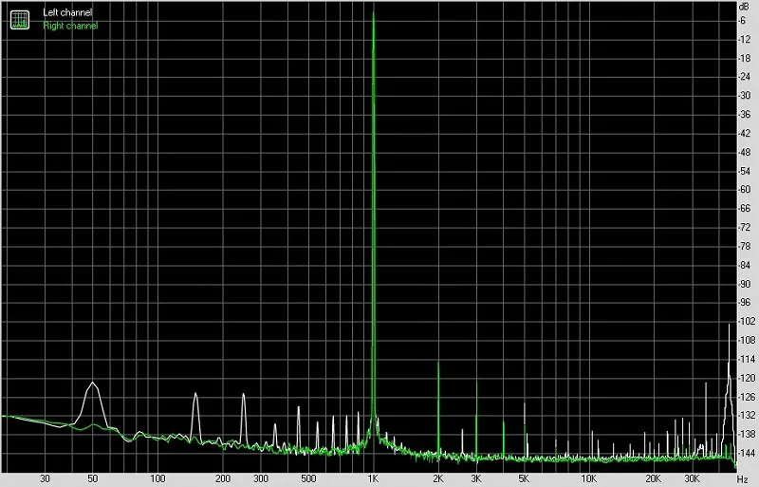Click the "10K" frequency axis label

tap(588, 478)
